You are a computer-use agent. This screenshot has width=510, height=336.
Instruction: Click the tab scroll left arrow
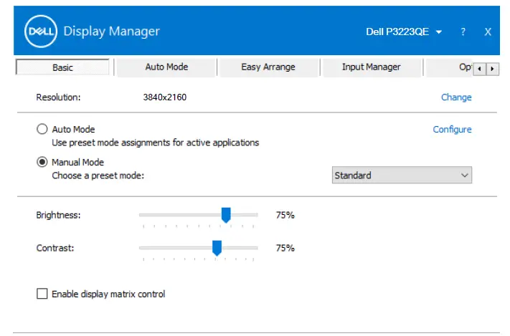pyautogui.click(x=480, y=69)
